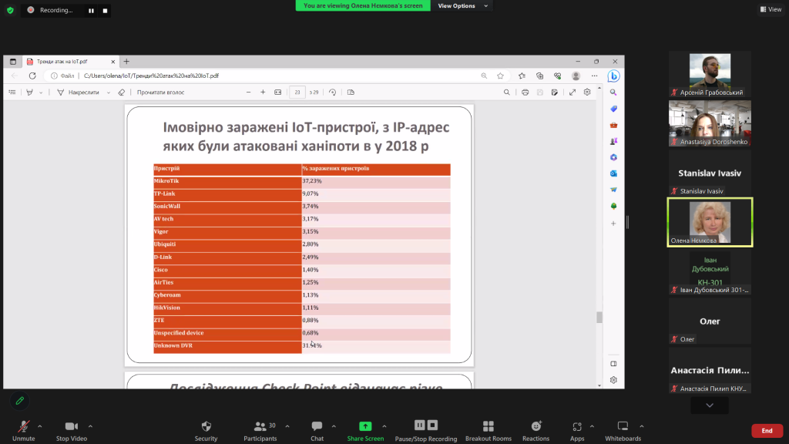
Task: Open Zoom Apps
Action: (577, 431)
